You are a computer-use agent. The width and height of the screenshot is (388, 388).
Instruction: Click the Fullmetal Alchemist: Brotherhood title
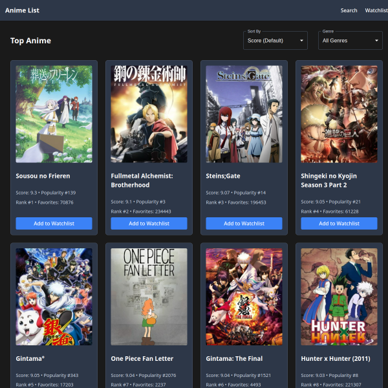tap(142, 180)
